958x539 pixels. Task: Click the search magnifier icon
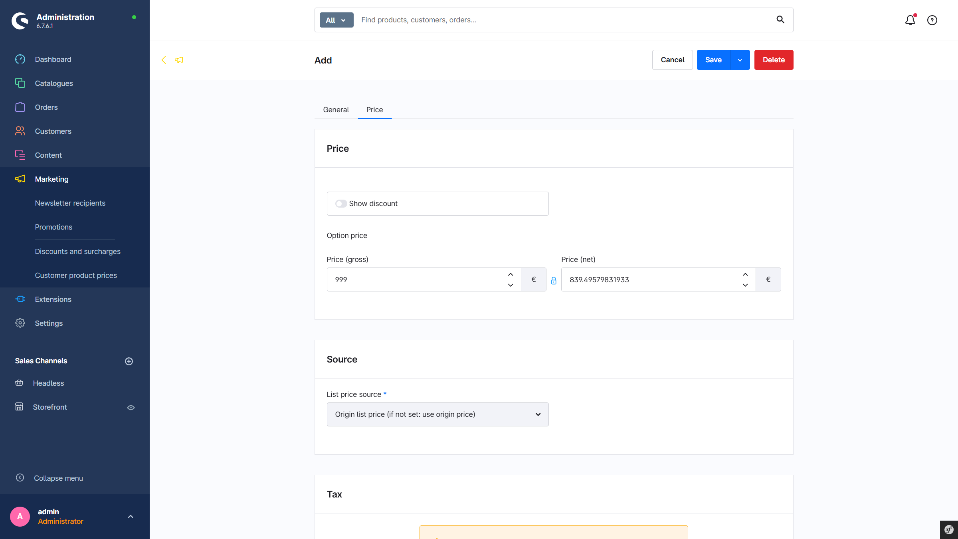point(780,20)
